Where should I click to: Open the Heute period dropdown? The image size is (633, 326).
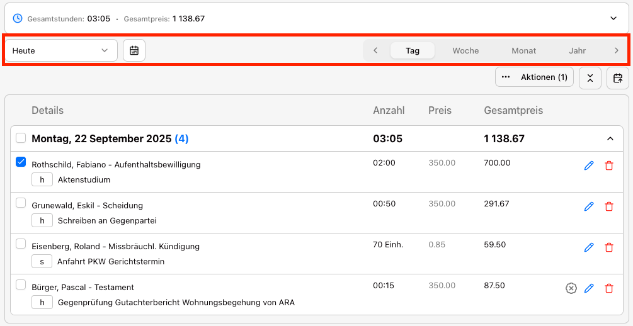60,50
